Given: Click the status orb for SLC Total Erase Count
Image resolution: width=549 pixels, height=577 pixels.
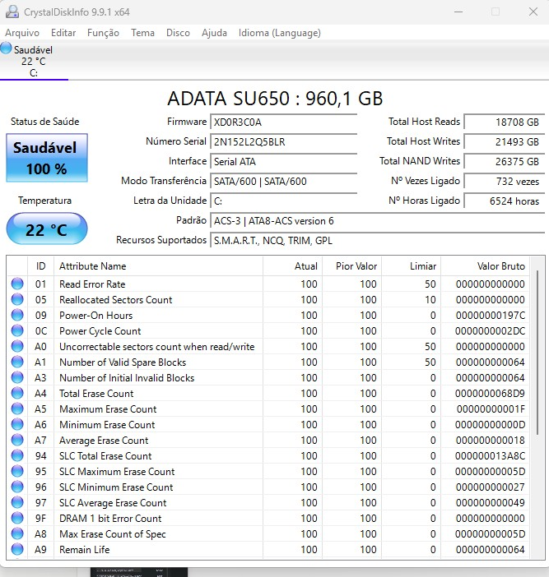Looking at the screenshot, I should point(17,455).
